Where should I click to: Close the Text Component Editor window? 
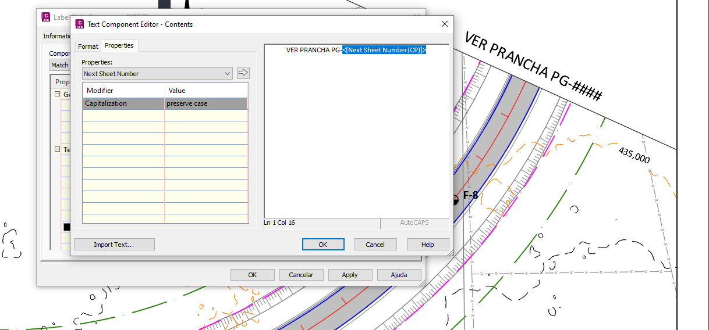(445, 24)
